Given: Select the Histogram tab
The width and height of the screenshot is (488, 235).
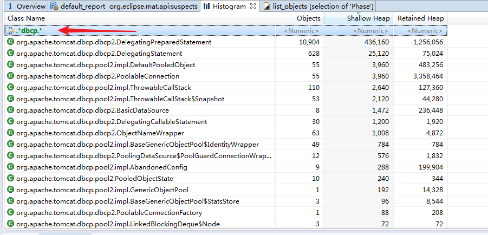Looking at the screenshot, I should [x=229, y=6].
